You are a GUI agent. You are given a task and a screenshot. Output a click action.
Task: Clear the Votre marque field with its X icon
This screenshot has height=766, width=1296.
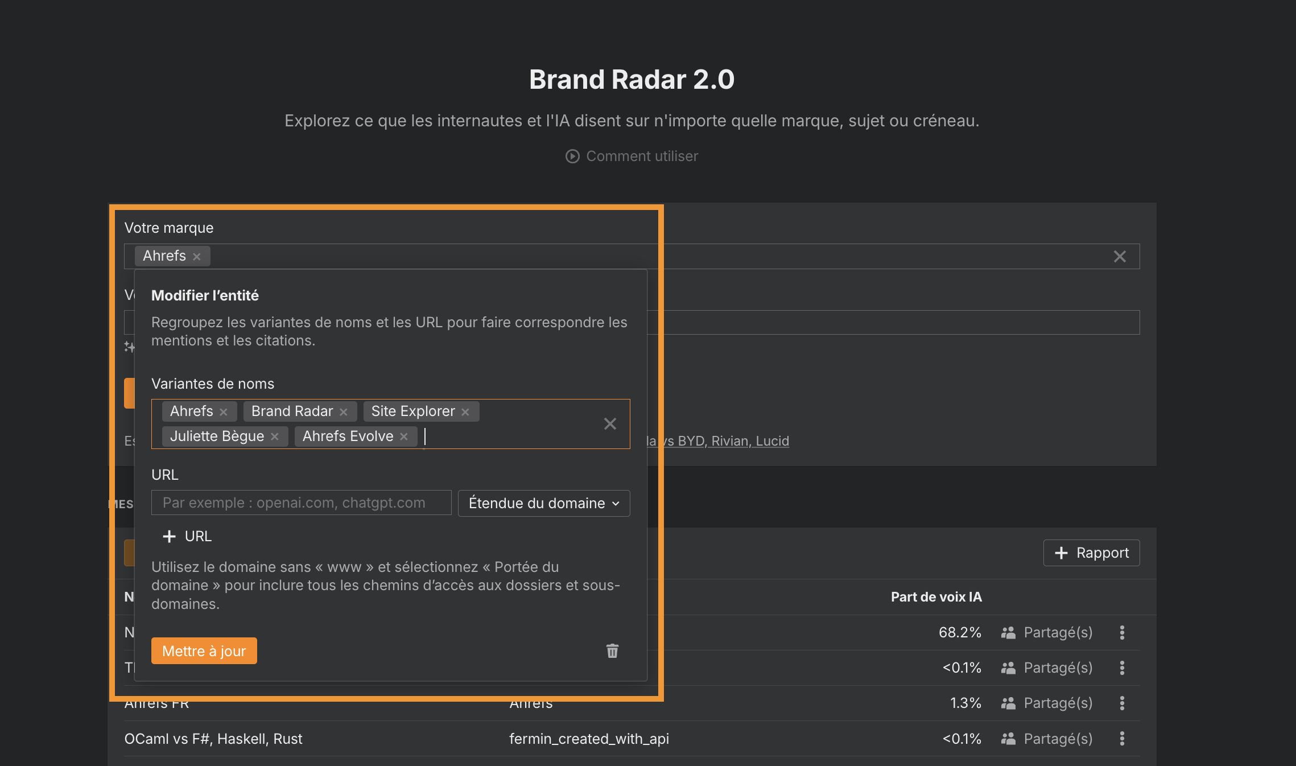1119,257
